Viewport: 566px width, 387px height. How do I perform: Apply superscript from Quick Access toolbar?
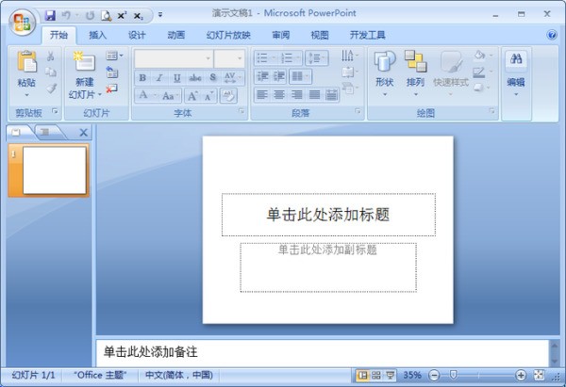123,15
